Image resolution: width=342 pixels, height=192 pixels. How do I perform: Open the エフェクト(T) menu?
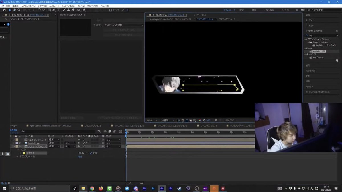coord(54,6)
